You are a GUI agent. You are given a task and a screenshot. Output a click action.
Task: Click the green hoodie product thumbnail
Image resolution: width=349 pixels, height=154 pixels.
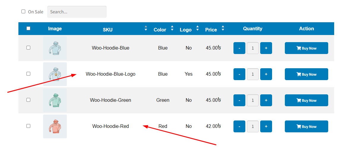pos(55,100)
